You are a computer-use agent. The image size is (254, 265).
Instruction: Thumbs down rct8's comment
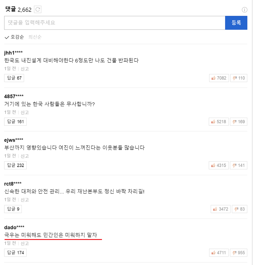pyautogui.click(x=239, y=209)
